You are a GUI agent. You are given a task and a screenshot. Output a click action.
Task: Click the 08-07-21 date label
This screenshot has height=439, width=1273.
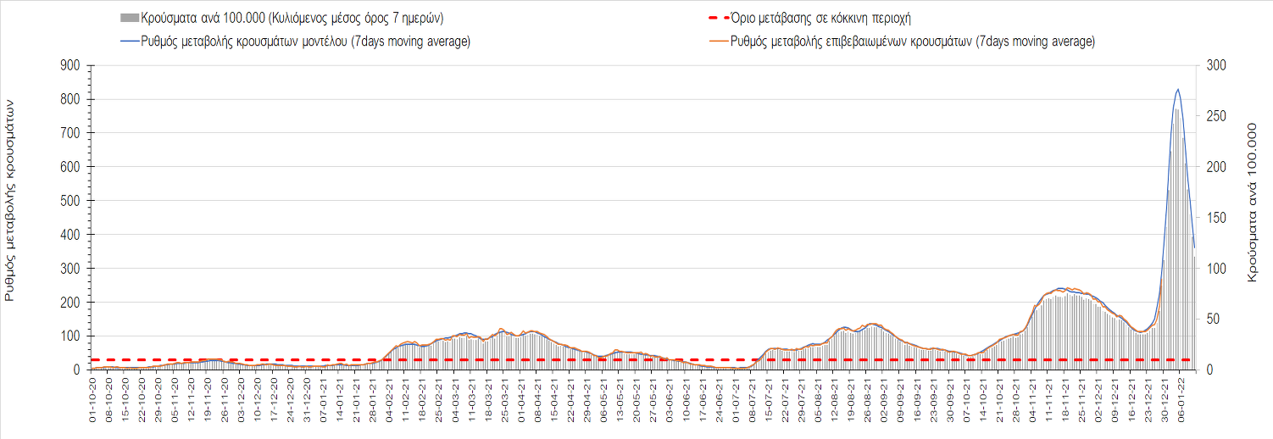(x=753, y=398)
